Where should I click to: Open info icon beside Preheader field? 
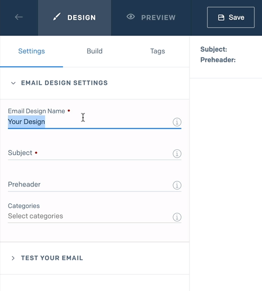point(177,185)
